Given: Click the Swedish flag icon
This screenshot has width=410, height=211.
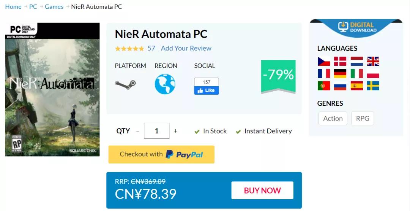Looking at the screenshot, I should pos(373,86).
